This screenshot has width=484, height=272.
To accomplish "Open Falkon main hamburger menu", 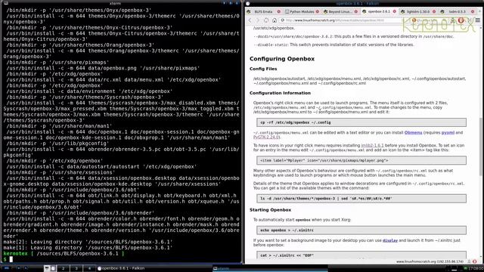I will [x=477, y=20].
